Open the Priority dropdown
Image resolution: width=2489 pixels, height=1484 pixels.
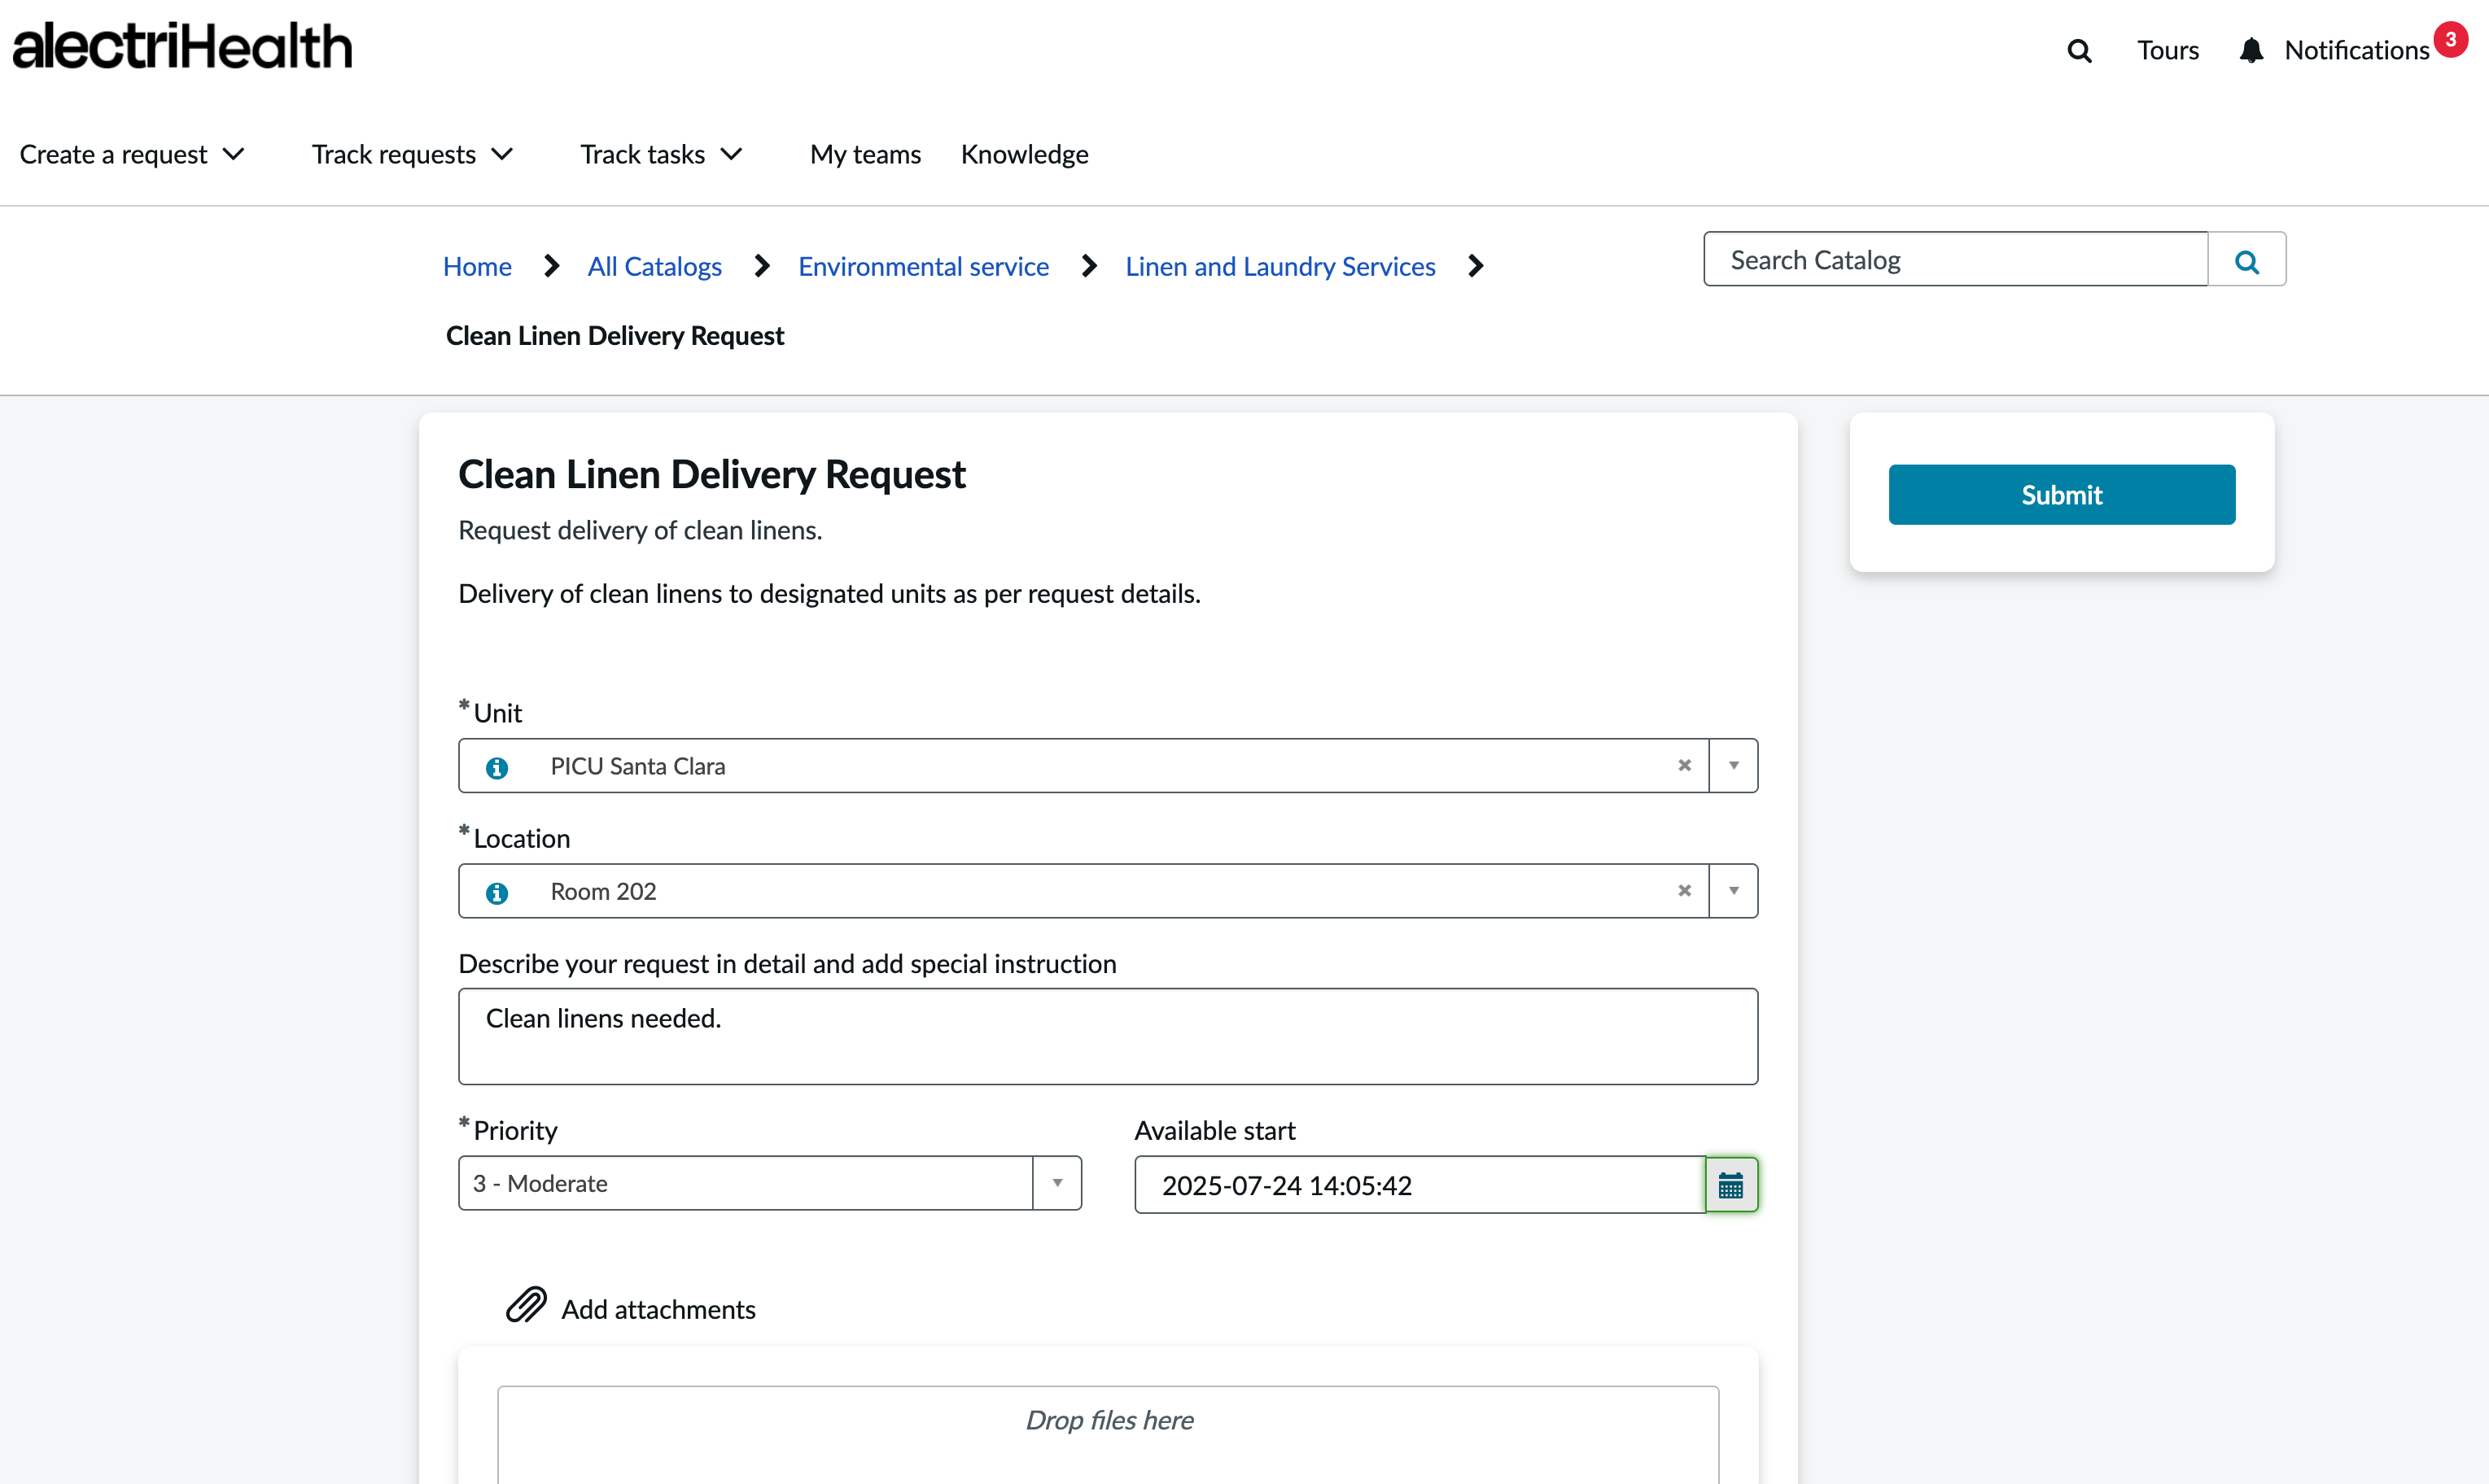click(x=769, y=1183)
